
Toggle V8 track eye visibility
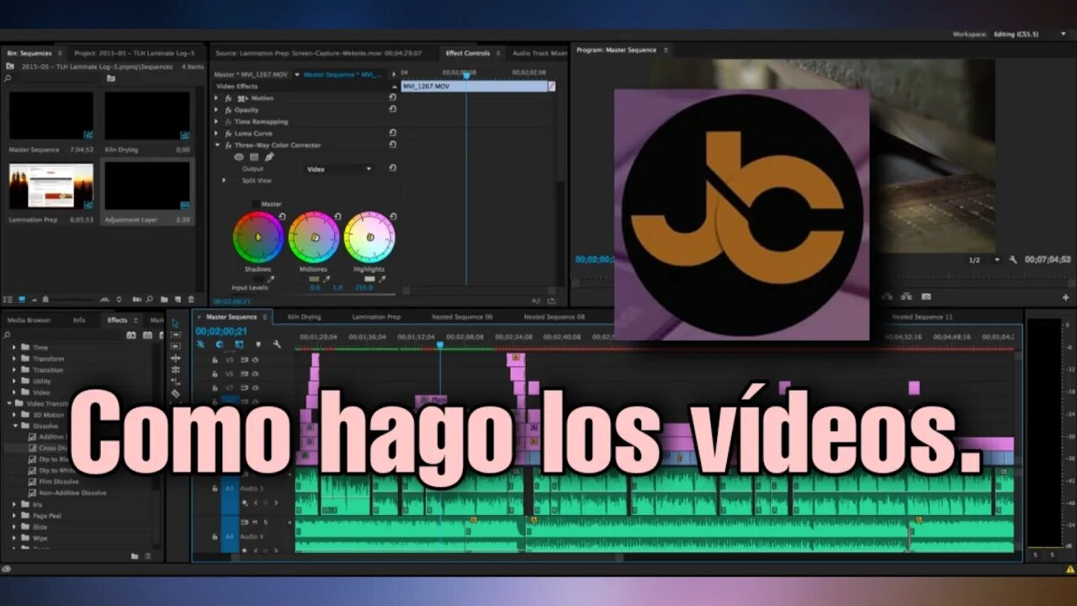click(255, 374)
